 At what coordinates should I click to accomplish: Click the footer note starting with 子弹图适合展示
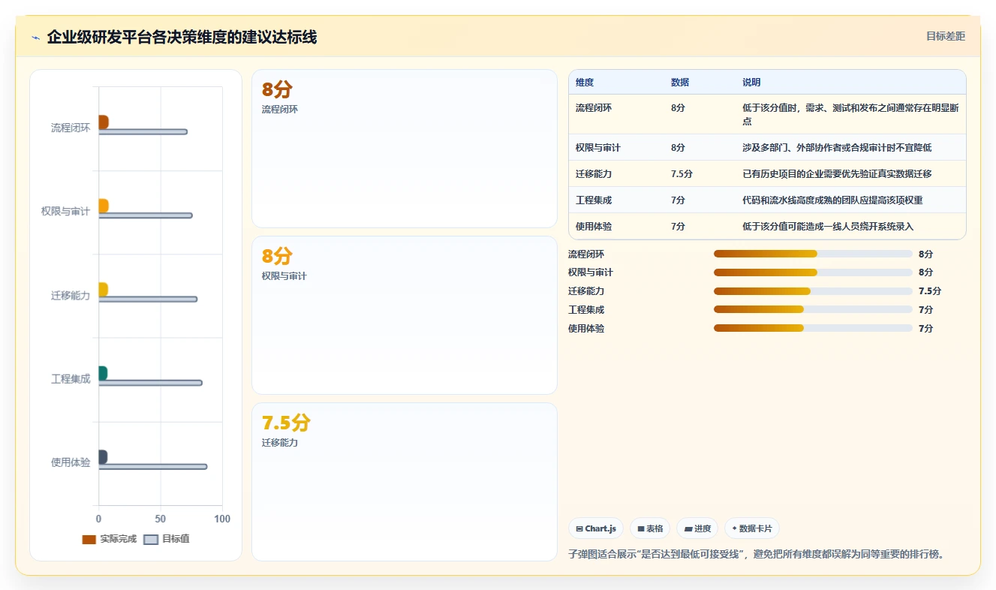pyautogui.click(x=756, y=555)
